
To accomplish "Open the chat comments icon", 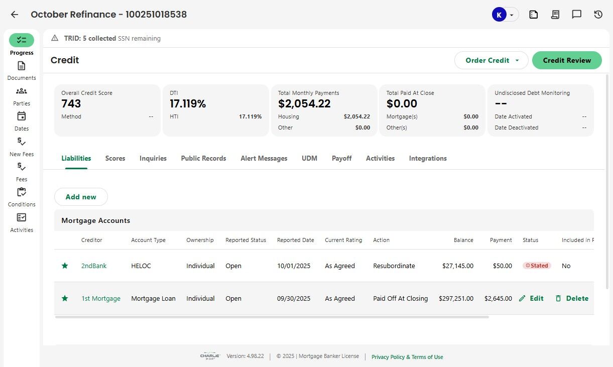I will pos(576,15).
